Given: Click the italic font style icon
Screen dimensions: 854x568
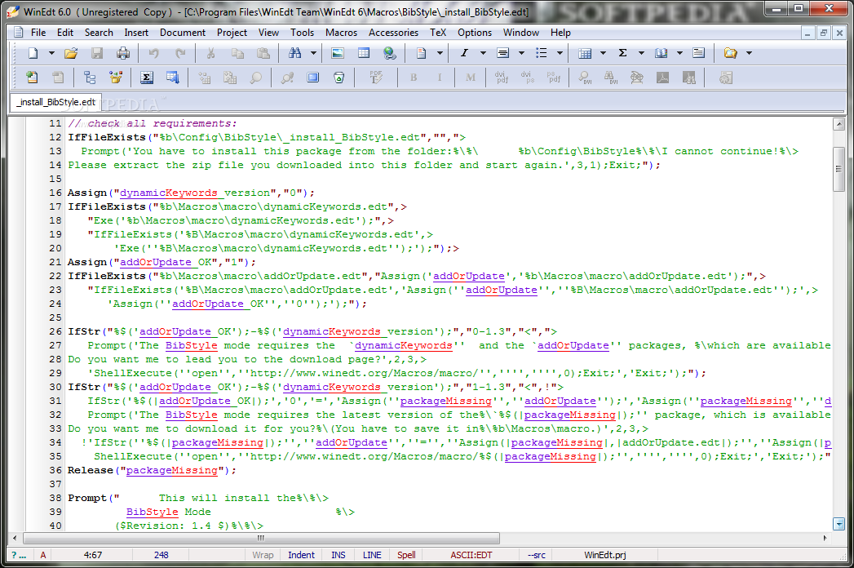Looking at the screenshot, I should (464, 53).
